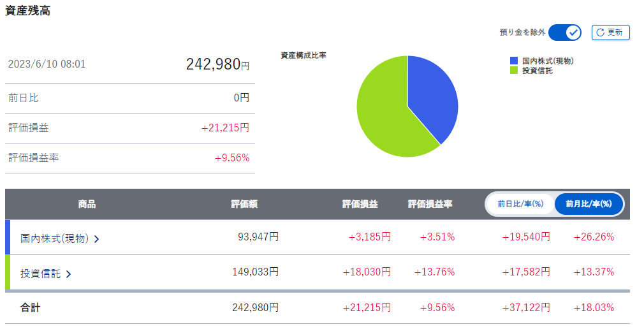Click the 評価損益率 column header
Viewport: 637px width, 329px height.
pos(430,204)
